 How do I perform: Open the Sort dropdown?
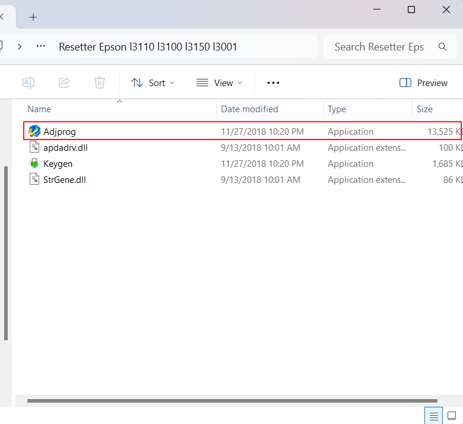(x=153, y=83)
